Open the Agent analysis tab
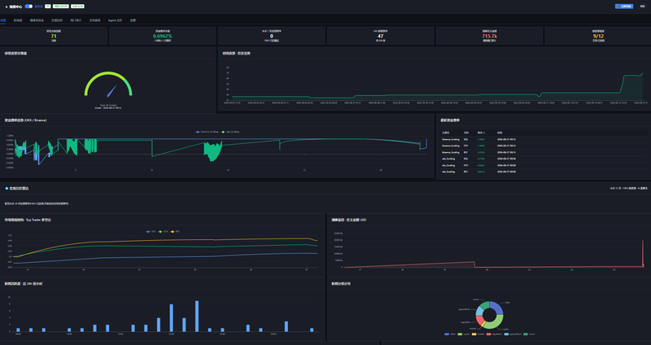Image resolution: width=651 pixels, height=345 pixels. [x=115, y=20]
